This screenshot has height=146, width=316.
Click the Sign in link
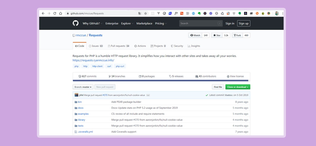230,23
